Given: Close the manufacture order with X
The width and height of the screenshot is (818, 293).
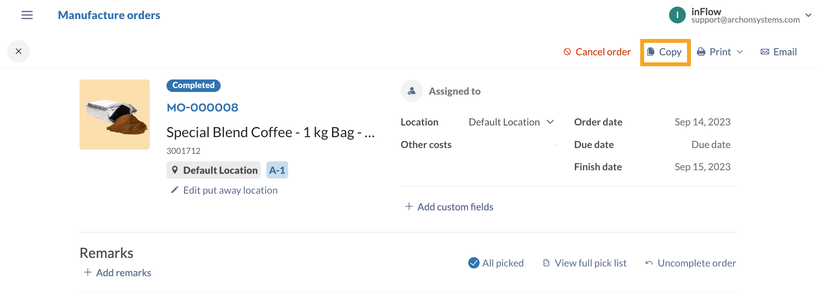Looking at the screenshot, I should coord(18,51).
